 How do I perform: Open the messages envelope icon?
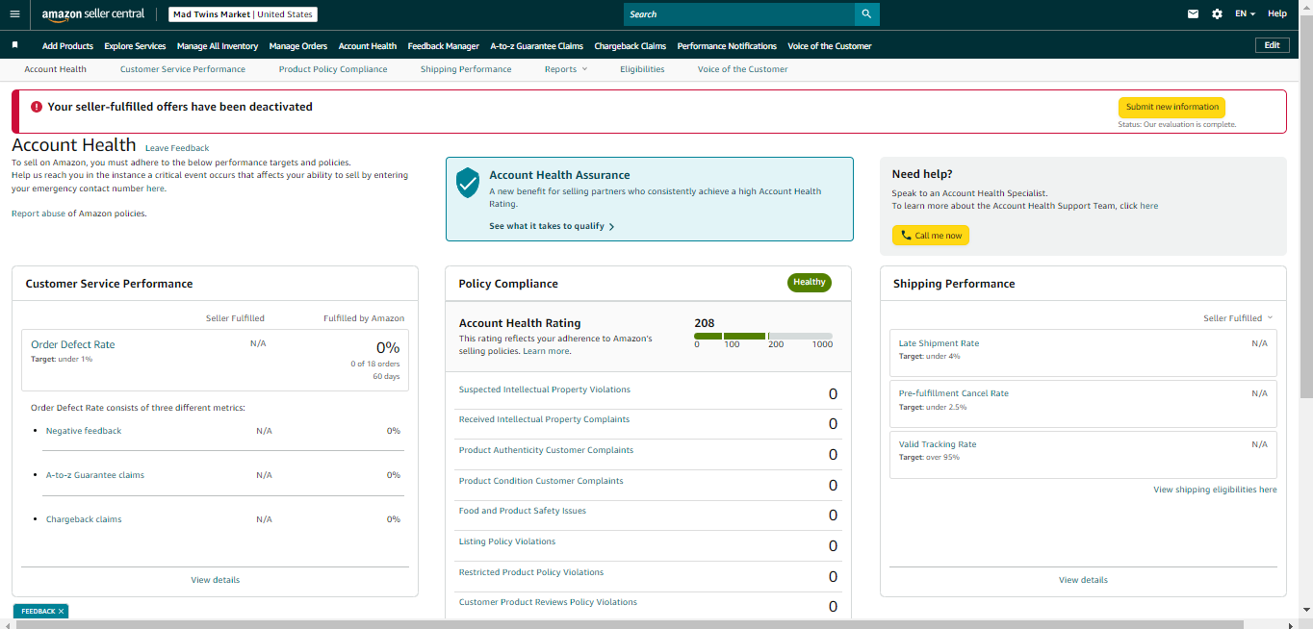[x=1194, y=14]
